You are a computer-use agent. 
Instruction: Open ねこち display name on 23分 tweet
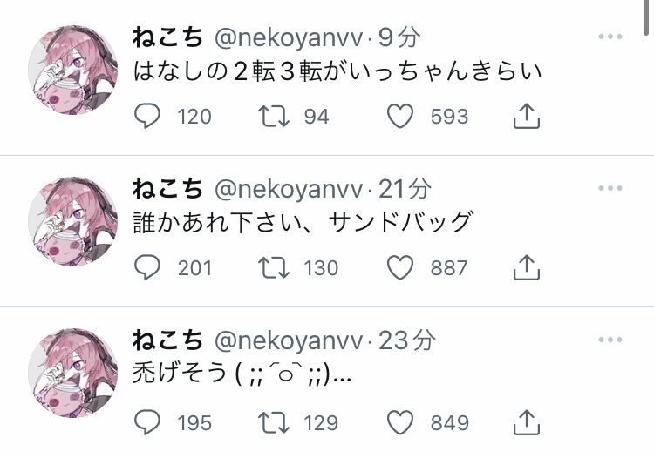[x=167, y=341]
